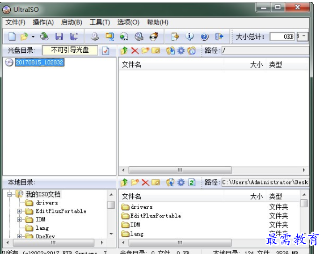Click the burn CD/DVD image flame icon
This screenshot has height=254, width=323.
tap(154, 36)
